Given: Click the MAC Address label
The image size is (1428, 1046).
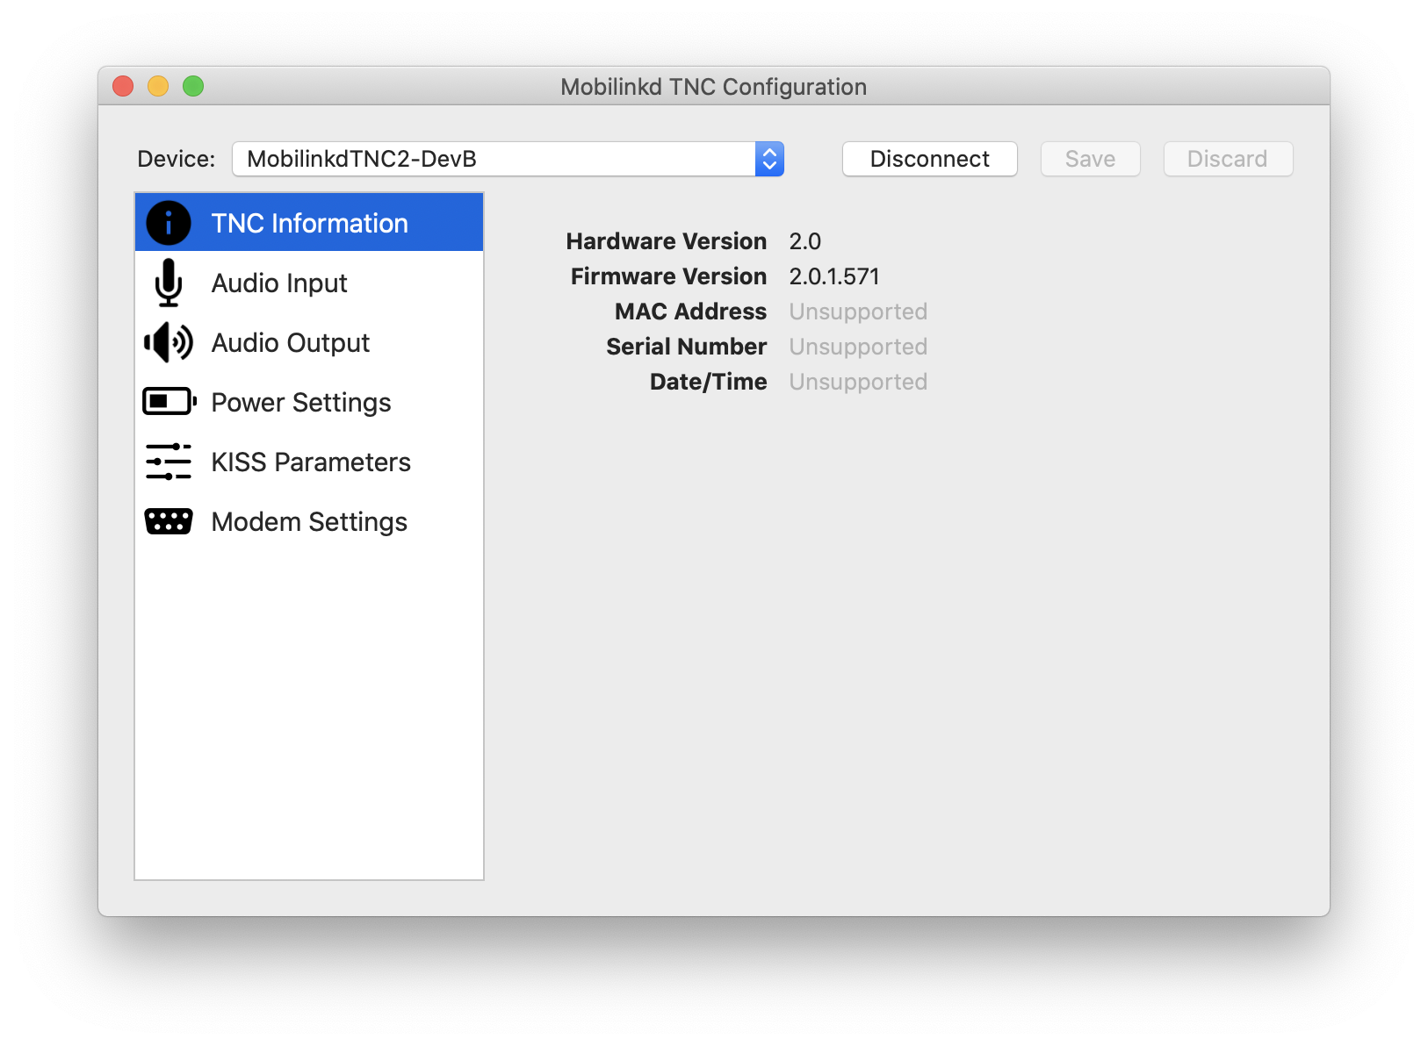Looking at the screenshot, I should 690,312.
